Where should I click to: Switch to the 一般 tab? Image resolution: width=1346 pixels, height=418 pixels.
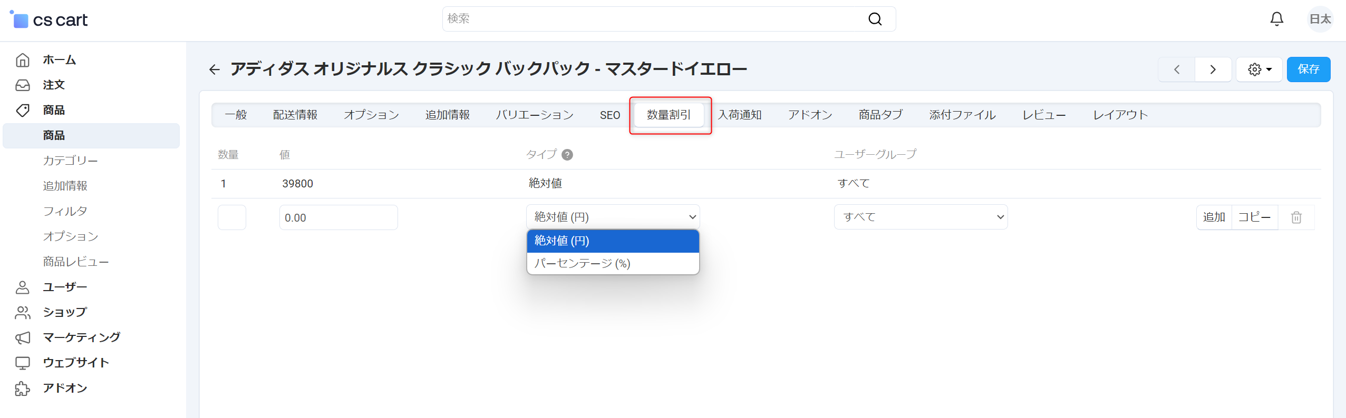click(236, 115)
